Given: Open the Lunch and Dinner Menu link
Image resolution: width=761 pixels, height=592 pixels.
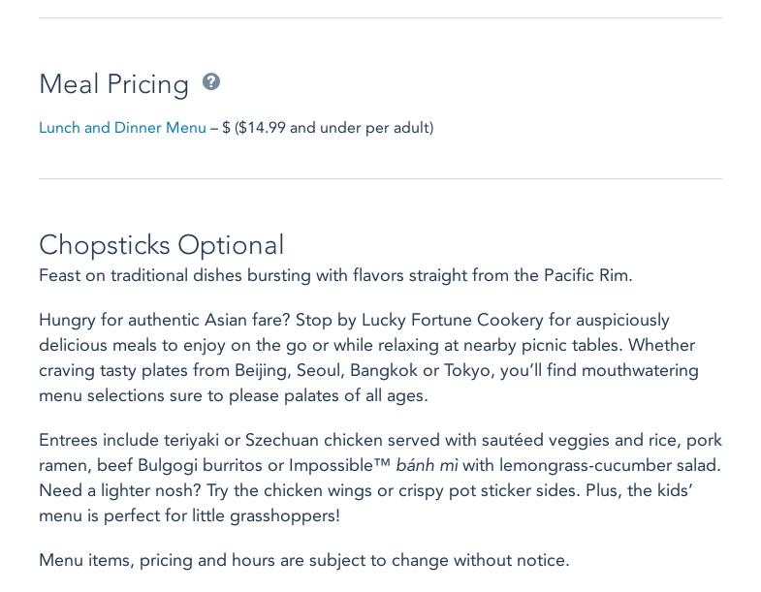Looking at the screenshot, I should [x=122, y=128].
